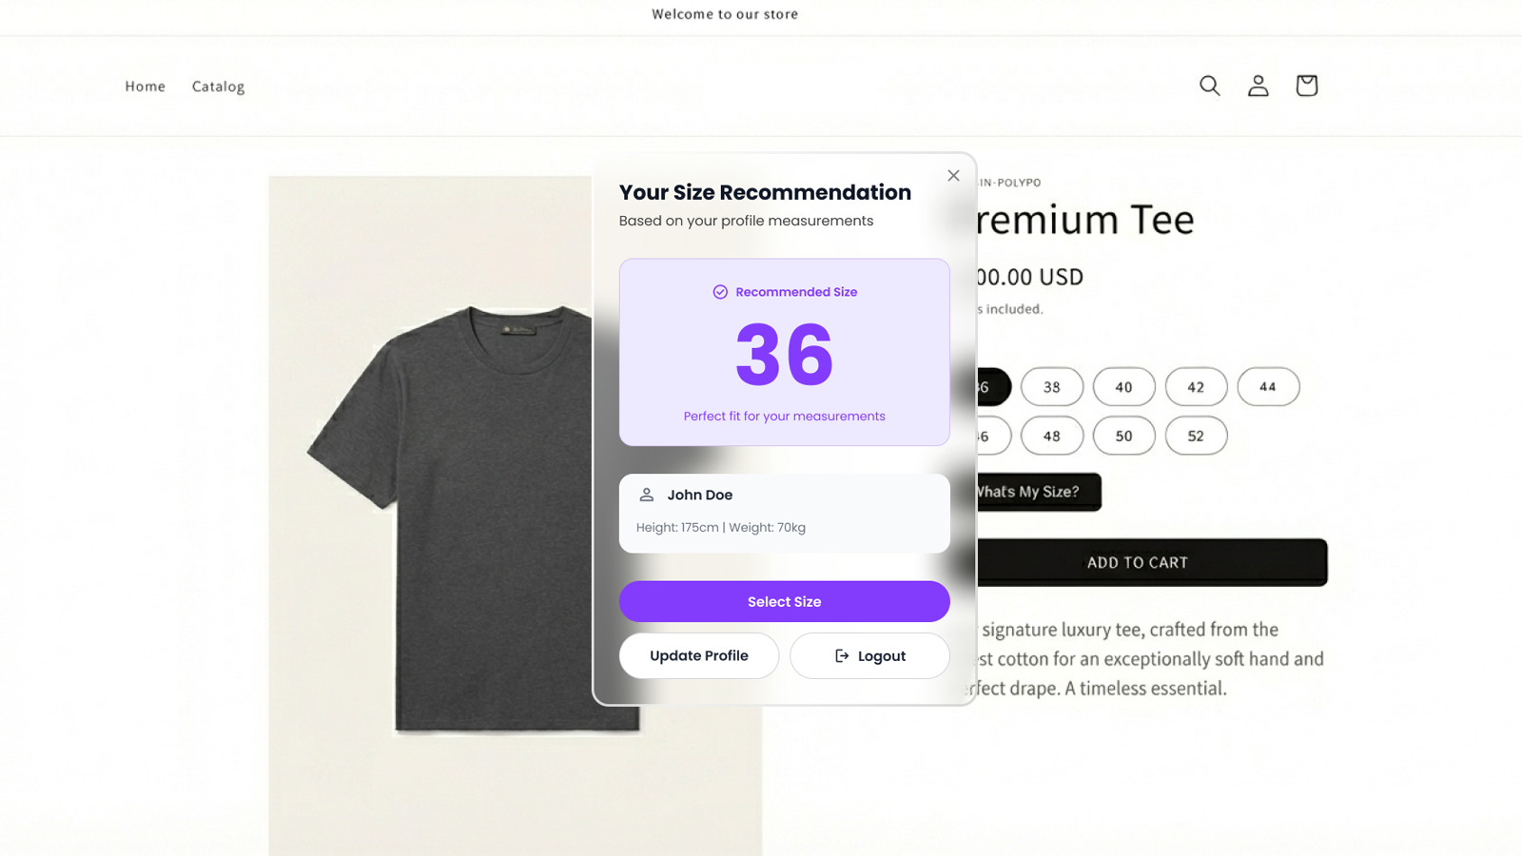
Task: Select size 38
Action: click(x=1052, y=387)
